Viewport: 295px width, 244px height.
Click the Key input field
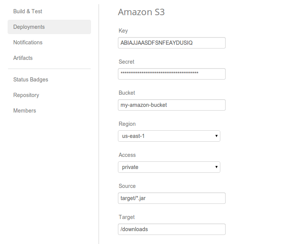click(171, 43)
